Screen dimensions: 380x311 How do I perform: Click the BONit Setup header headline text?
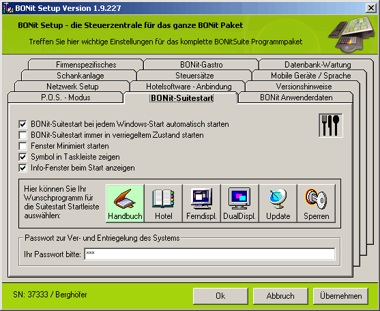pyautogui.click(x=130, y=25)
